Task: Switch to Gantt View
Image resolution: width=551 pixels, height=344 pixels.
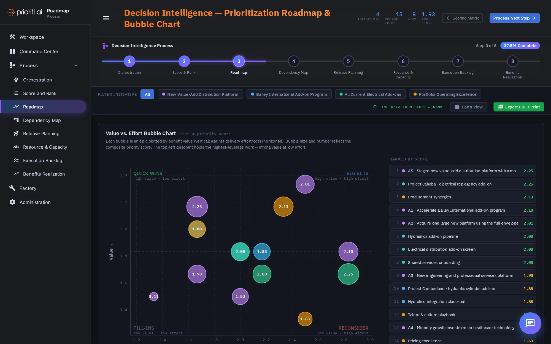Action: [469, 107]
